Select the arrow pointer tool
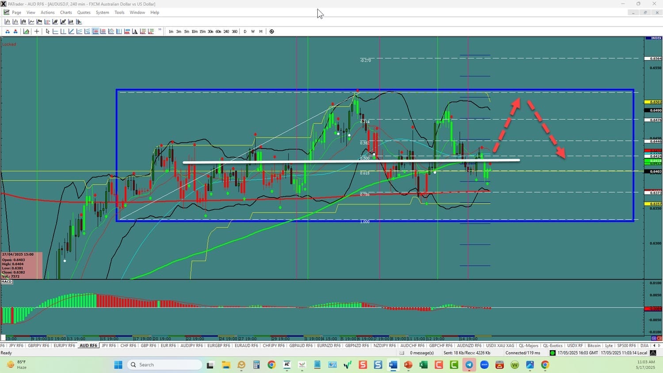The image size is (663, 373). [48, 31]
